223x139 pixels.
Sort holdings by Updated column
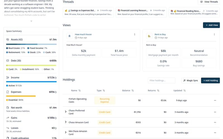tap(180, 91)
